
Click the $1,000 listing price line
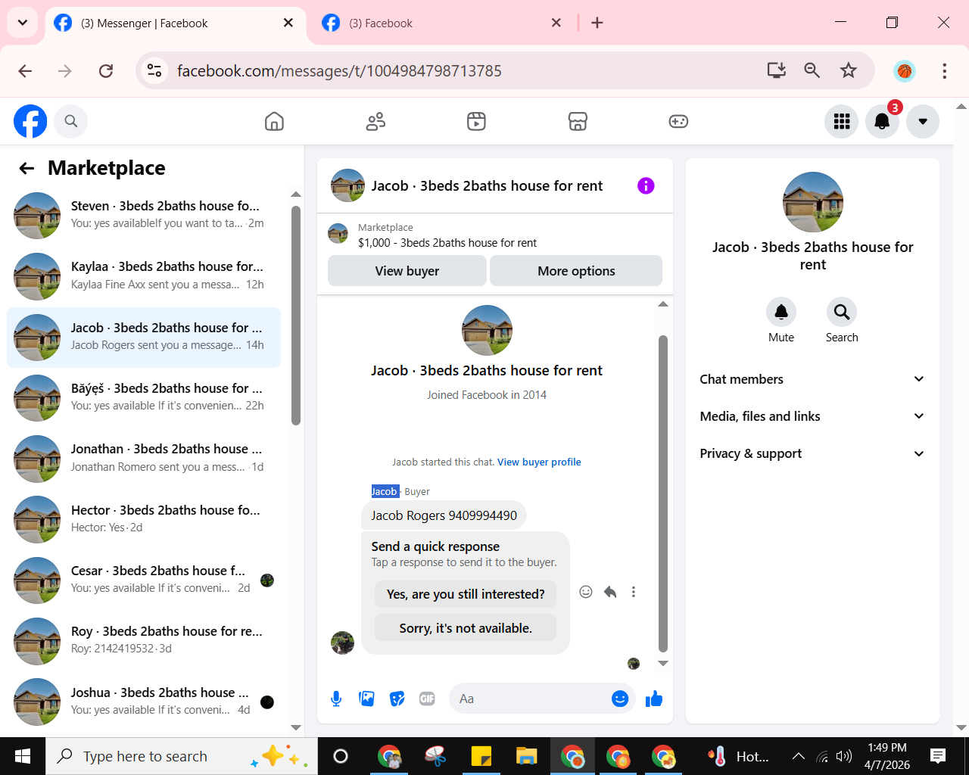click(x=447, y=243)
